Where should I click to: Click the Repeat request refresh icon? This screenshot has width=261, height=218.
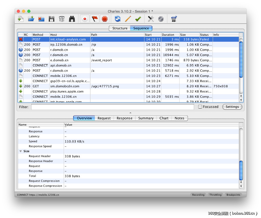pyautogui.click(x=118, y=19)
